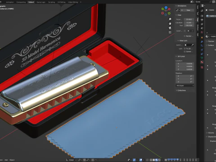Open the Tool properties tab icon
This screenshot has height=162, width=216.
click(202, 11)
